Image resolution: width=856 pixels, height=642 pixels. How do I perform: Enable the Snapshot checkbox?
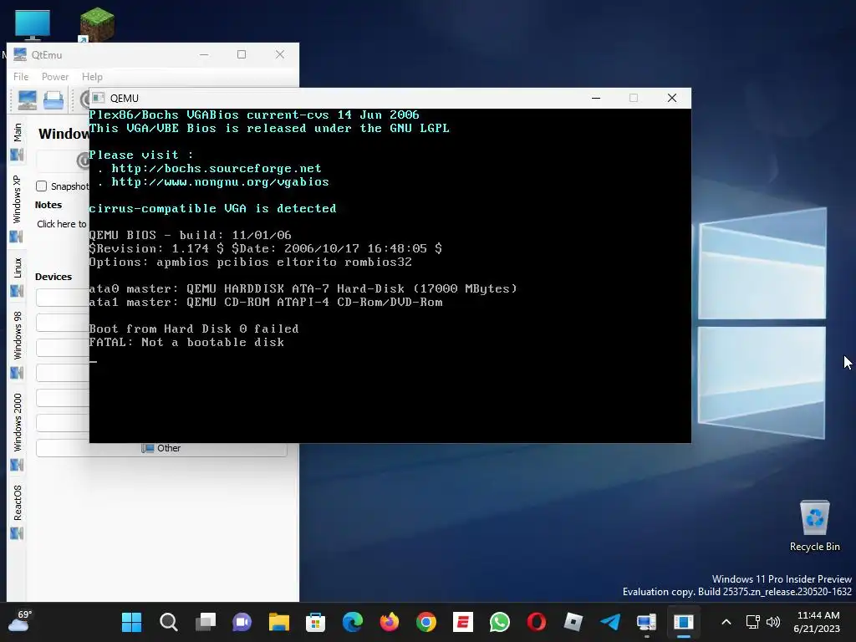tap(42, 186)
